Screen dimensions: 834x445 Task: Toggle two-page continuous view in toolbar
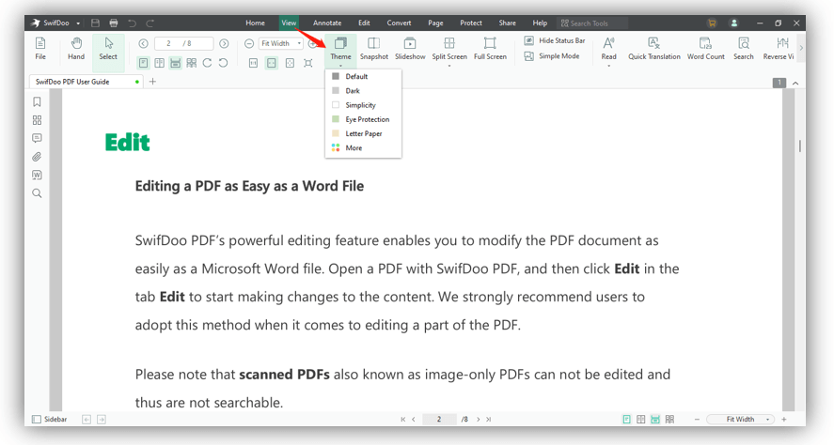(192, 63)
